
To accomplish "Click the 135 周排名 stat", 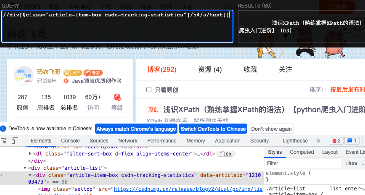I will [x=46, y=102].
